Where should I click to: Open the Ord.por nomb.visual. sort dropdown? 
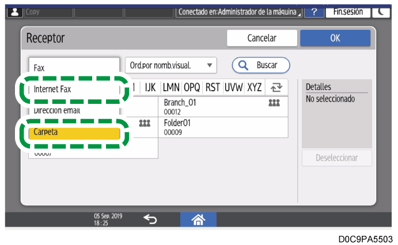[x=170, y=65]
